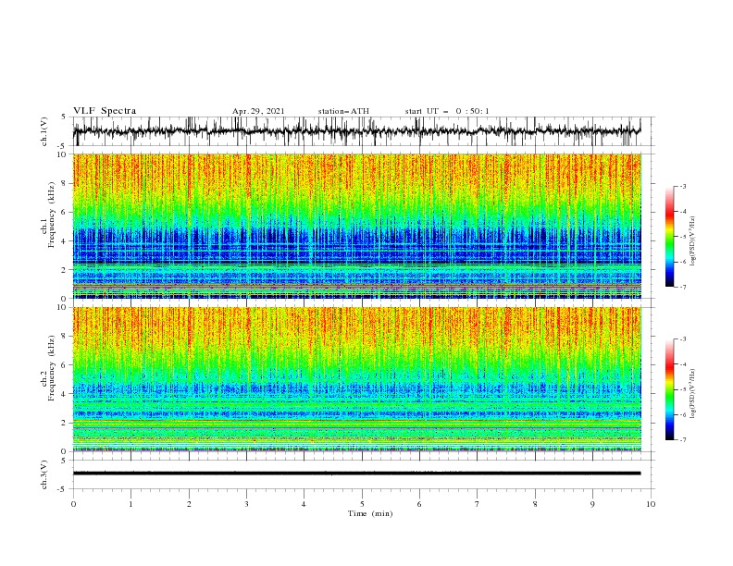Click ch.1 frequency axis tick label 8

coord(64,183)
